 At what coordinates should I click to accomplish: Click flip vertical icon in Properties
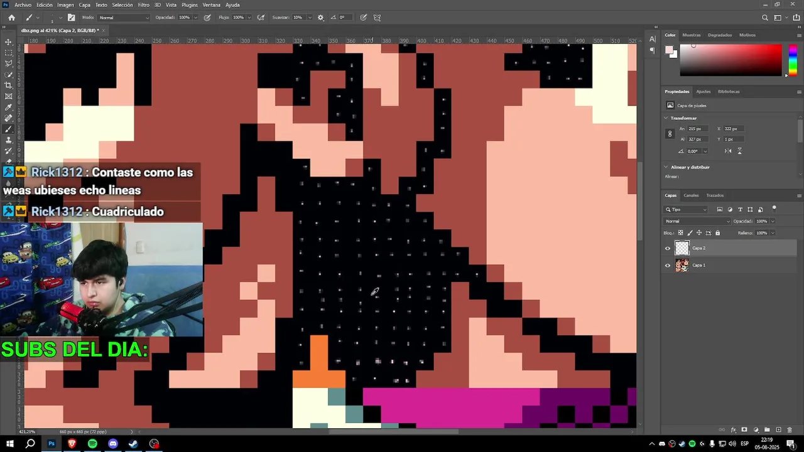(740, 151)
